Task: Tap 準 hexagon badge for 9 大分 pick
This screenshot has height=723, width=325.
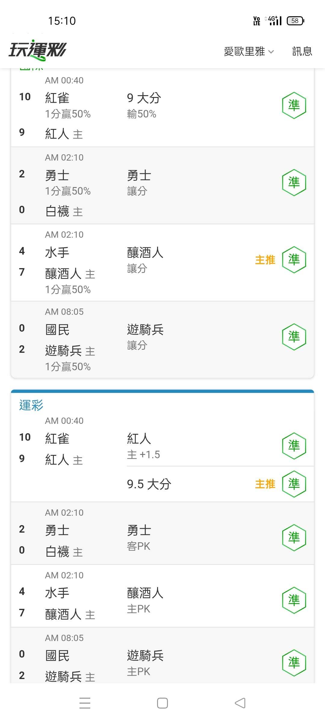Action: point(294,105)
